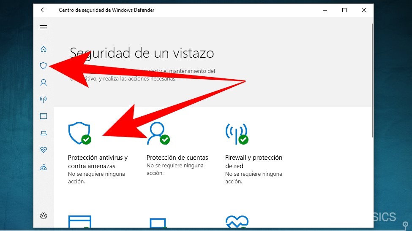This screenshot has width=412, height=231.
Task: Click status text under Protección de cuentas
Action: click(x=175, y=169)
